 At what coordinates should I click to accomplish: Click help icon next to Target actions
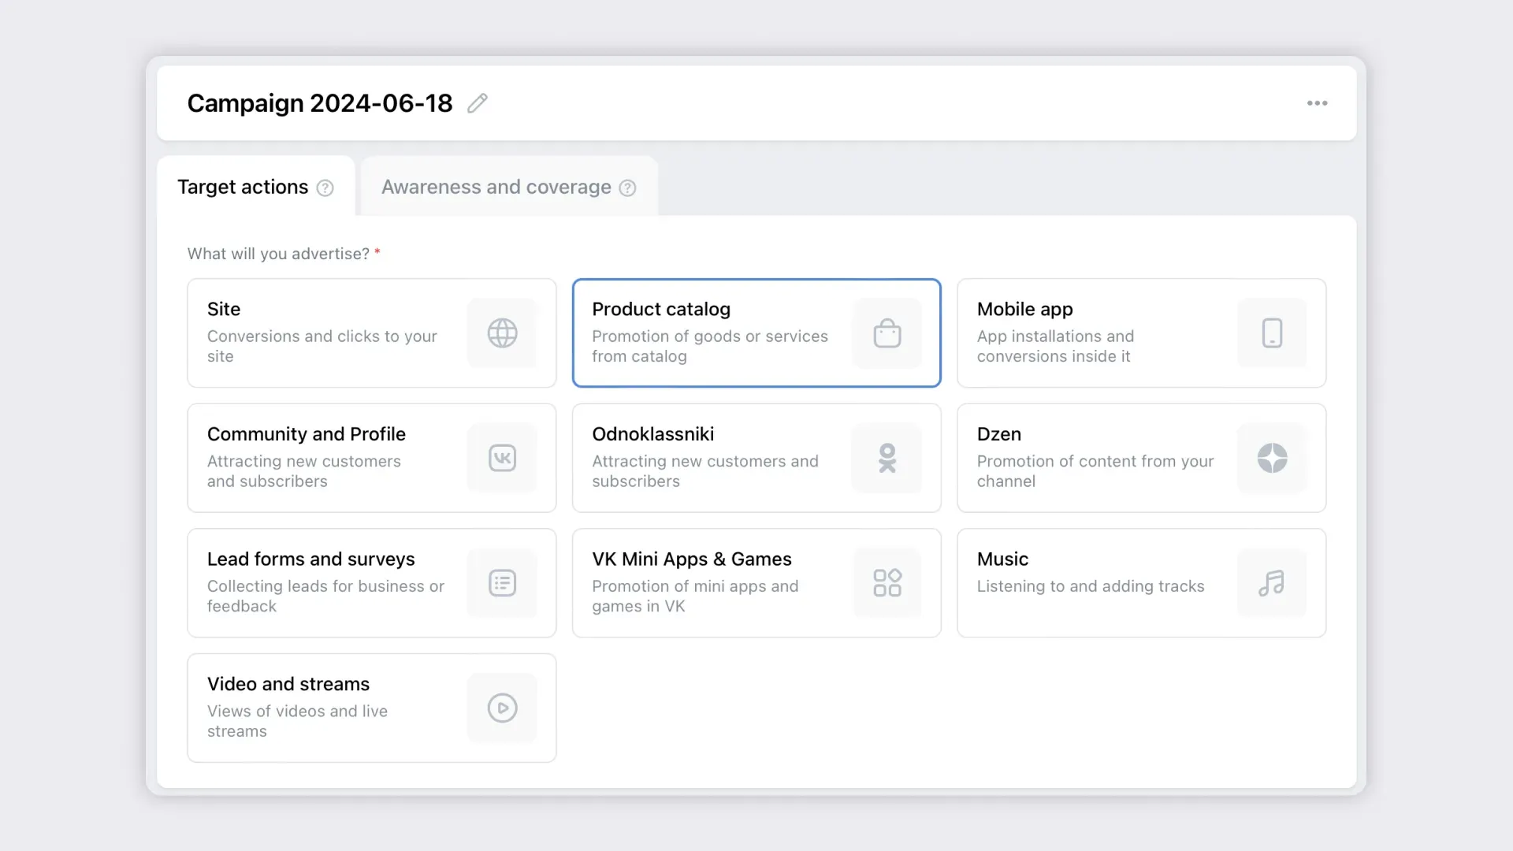325,188
